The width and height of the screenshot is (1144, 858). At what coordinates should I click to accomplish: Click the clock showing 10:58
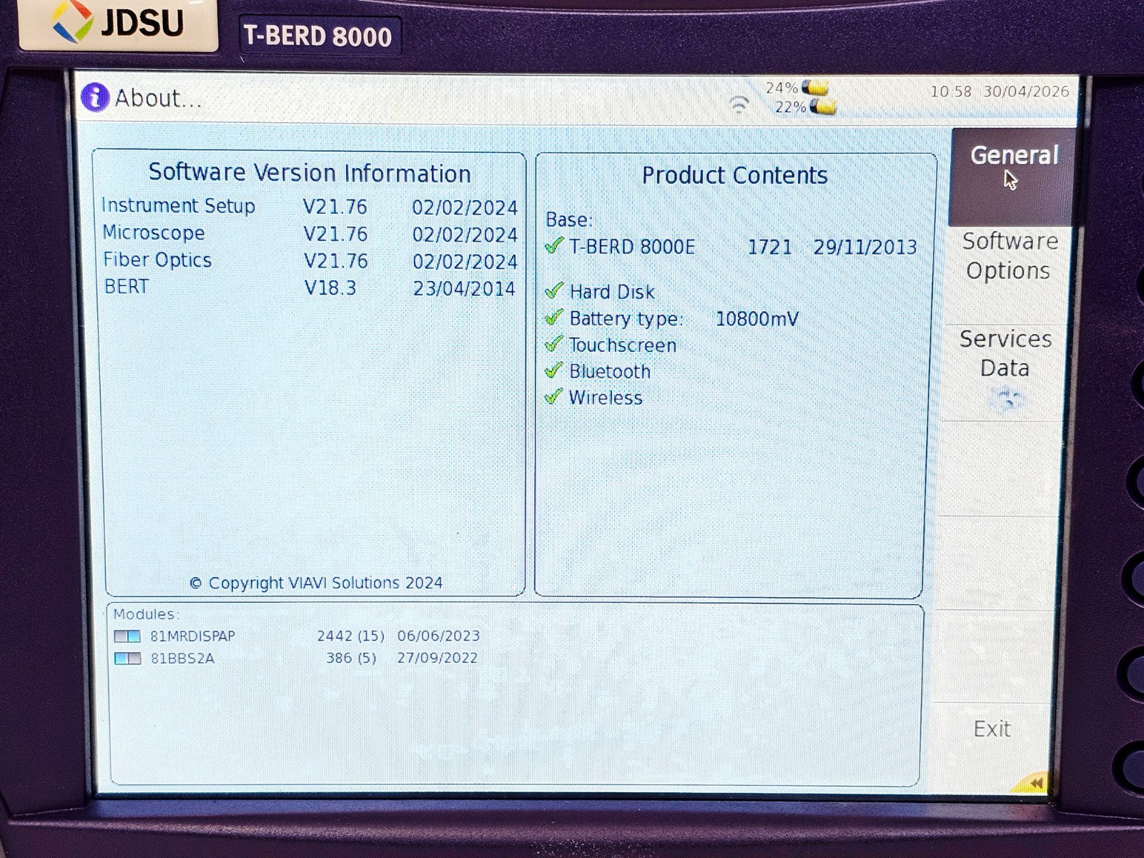951,92
